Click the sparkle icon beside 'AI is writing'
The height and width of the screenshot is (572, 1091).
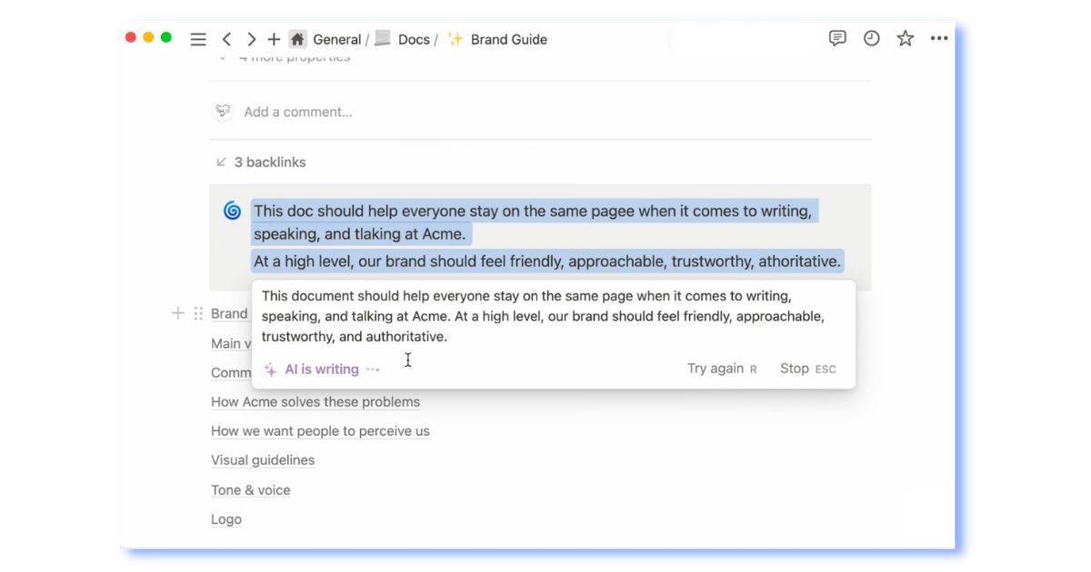click(x=269, y=369)
